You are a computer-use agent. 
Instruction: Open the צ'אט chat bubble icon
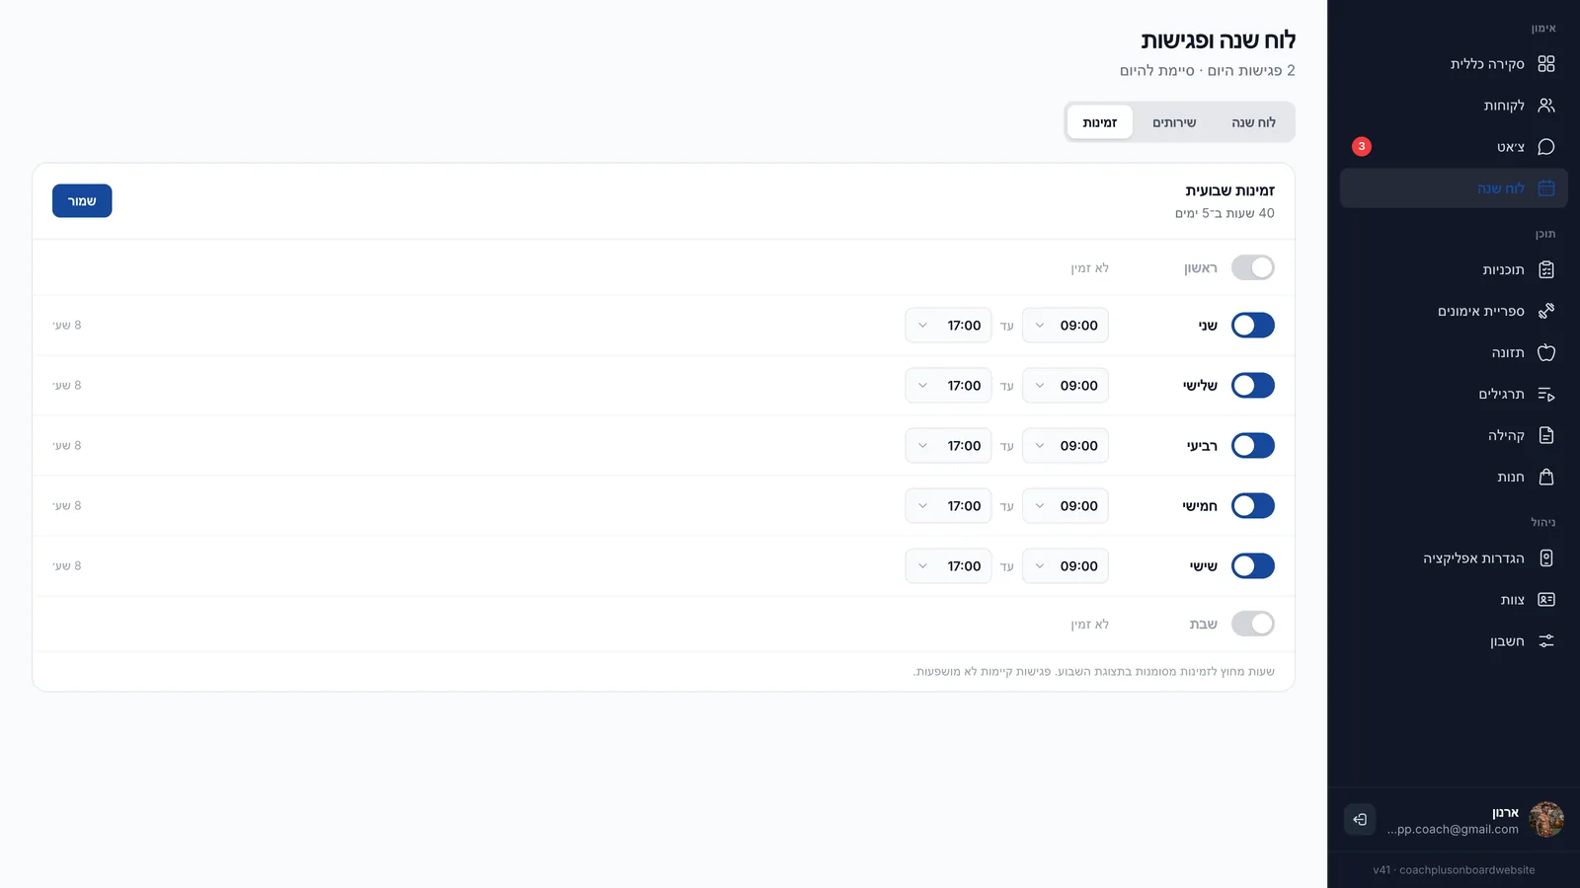1546,147
